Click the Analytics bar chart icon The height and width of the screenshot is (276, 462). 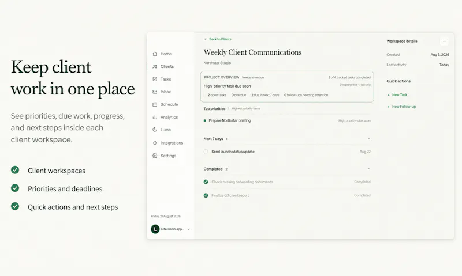155,117
